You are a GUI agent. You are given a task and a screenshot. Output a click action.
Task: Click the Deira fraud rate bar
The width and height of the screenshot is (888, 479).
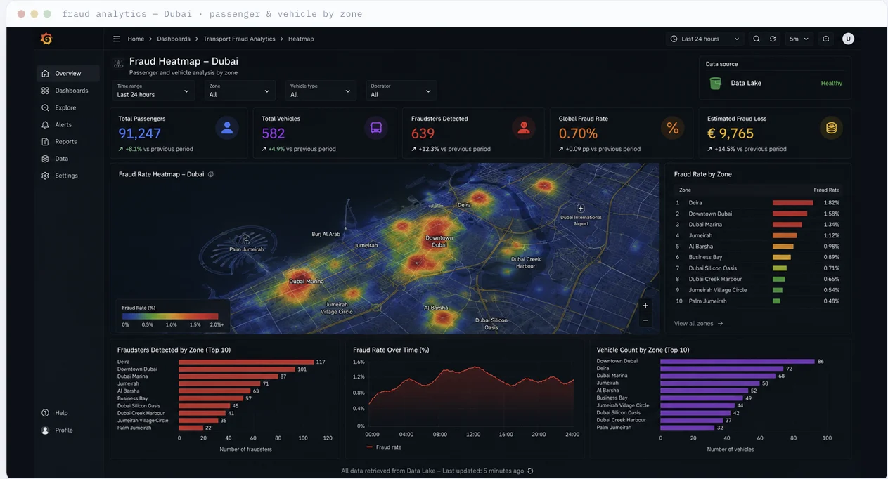pos(793,202)
